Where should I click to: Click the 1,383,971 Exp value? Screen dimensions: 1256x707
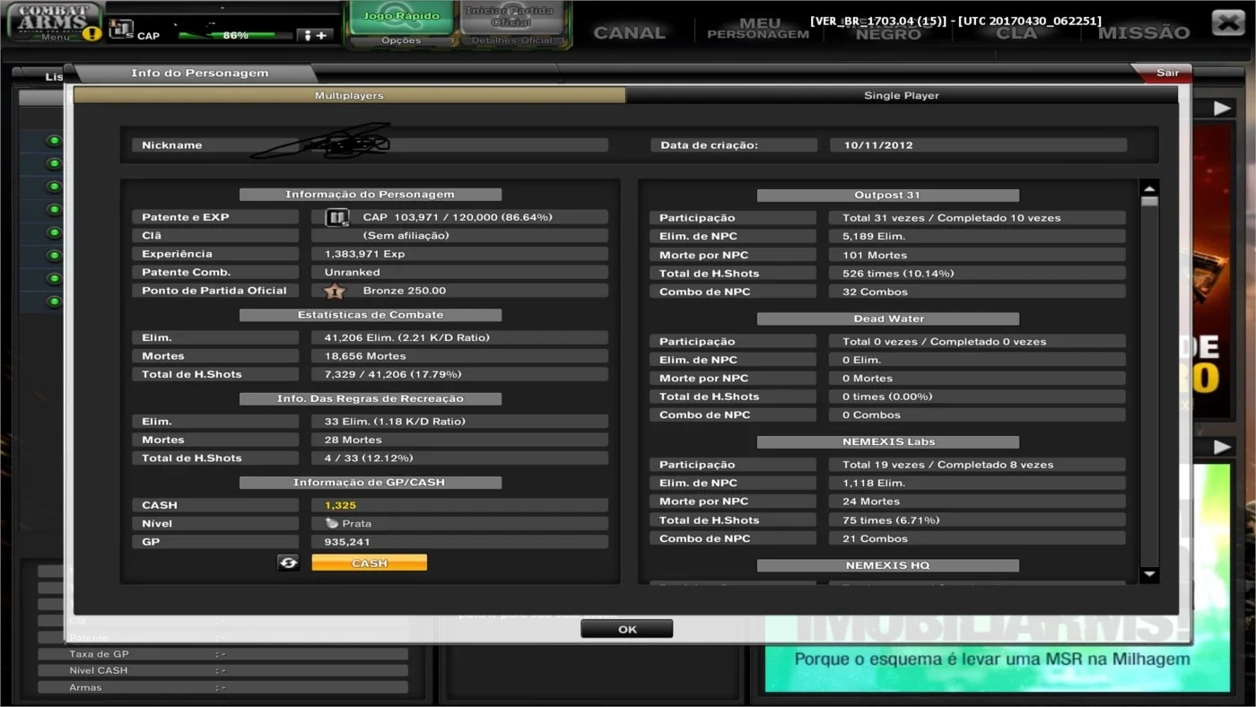click(459, 254)
